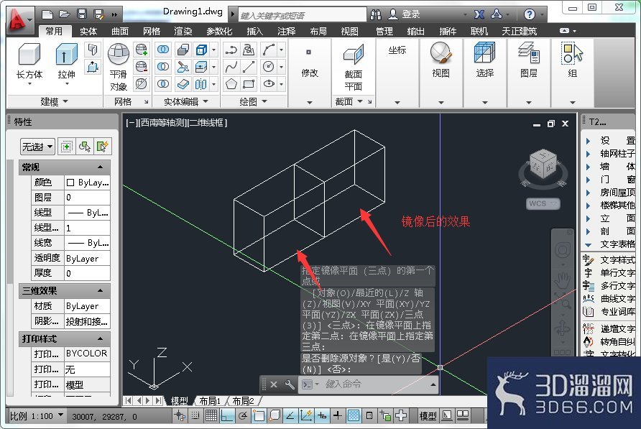
Task: Toggle grid display in status bar
Action: (x=211, y=416)
